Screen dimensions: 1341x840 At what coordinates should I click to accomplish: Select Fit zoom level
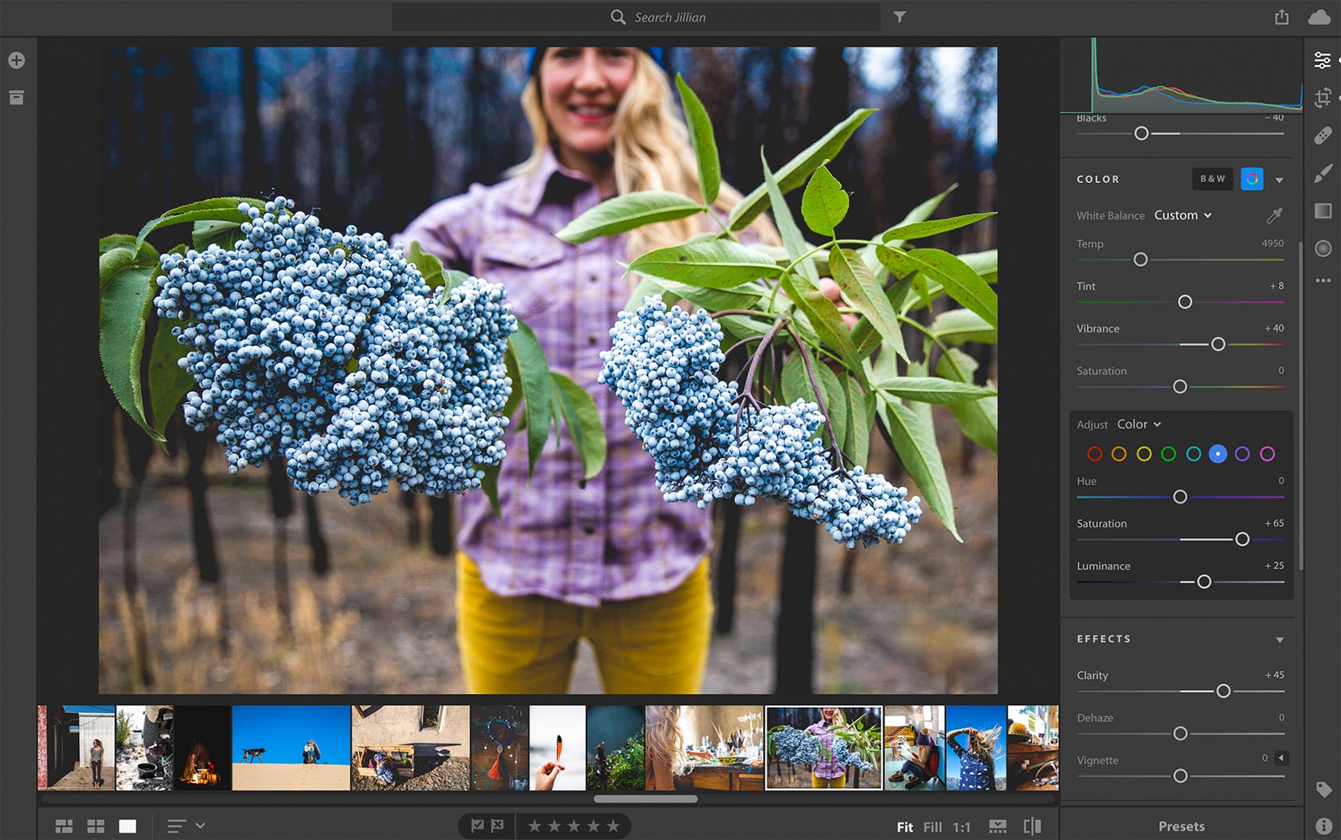pos(905,827)
